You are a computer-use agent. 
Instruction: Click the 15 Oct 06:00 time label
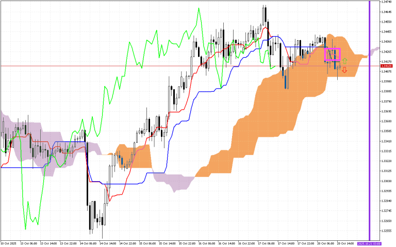147,244
